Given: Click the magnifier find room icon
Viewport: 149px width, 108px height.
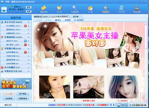Looking at the screenshot, I should [74, 8].
